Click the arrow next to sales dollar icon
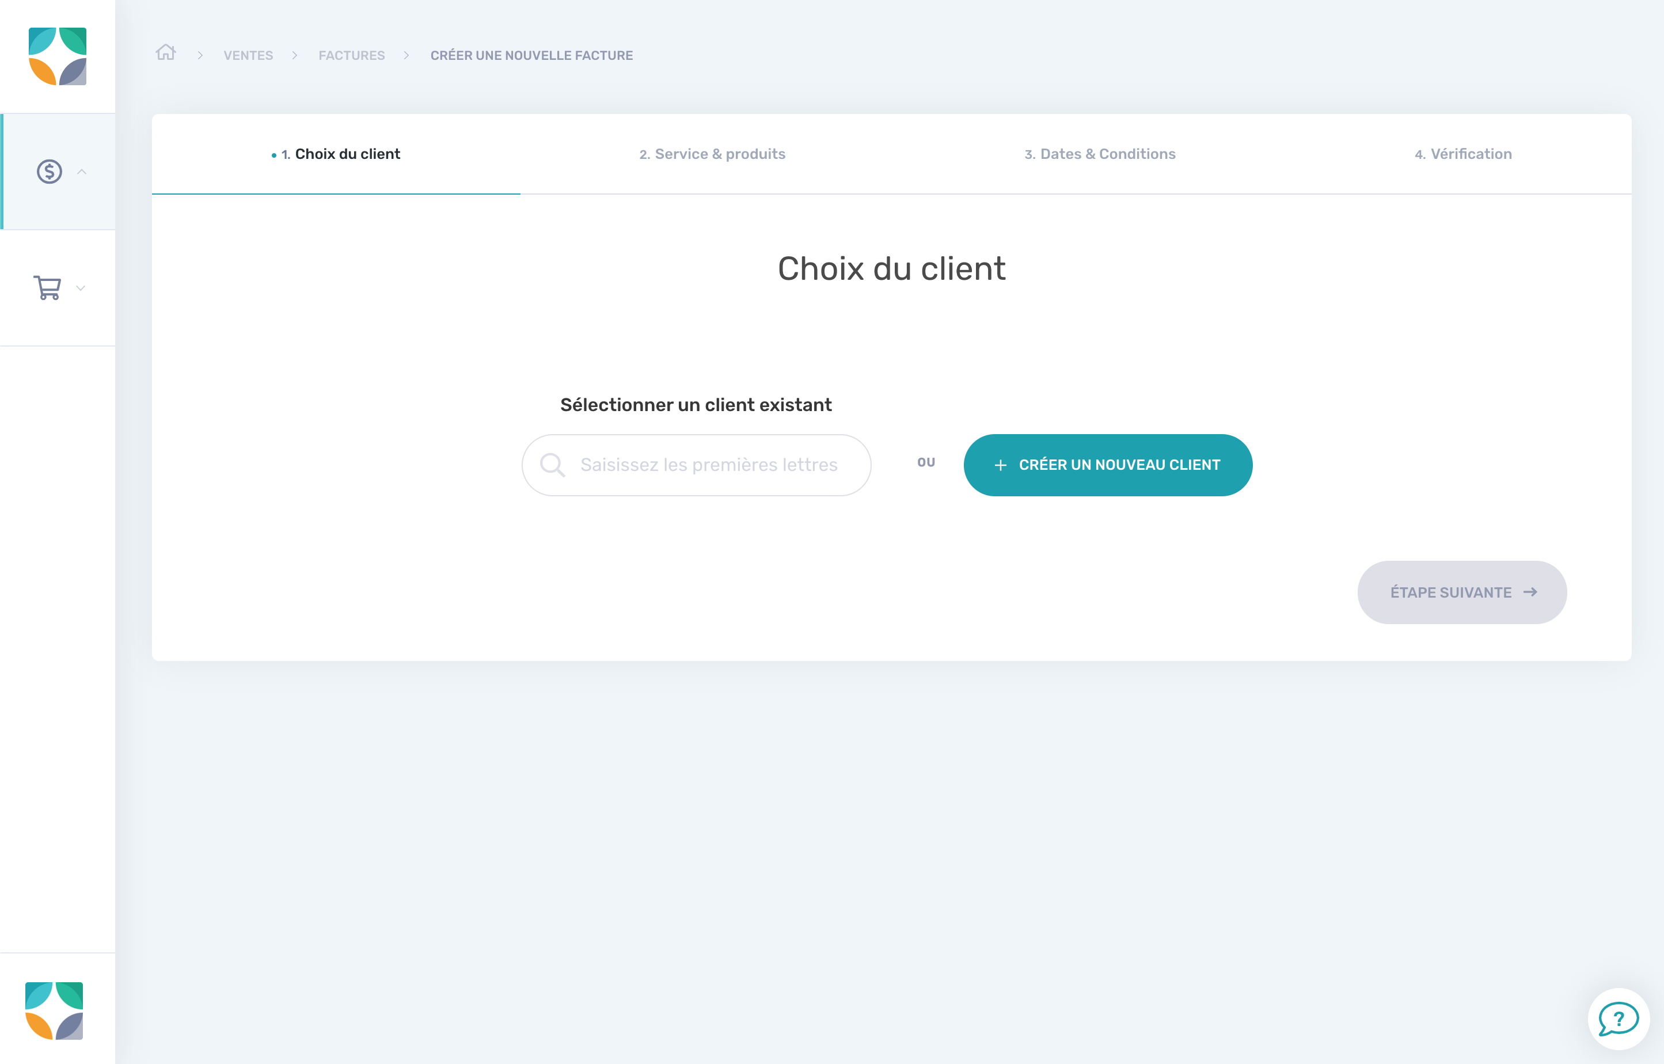 82,172
